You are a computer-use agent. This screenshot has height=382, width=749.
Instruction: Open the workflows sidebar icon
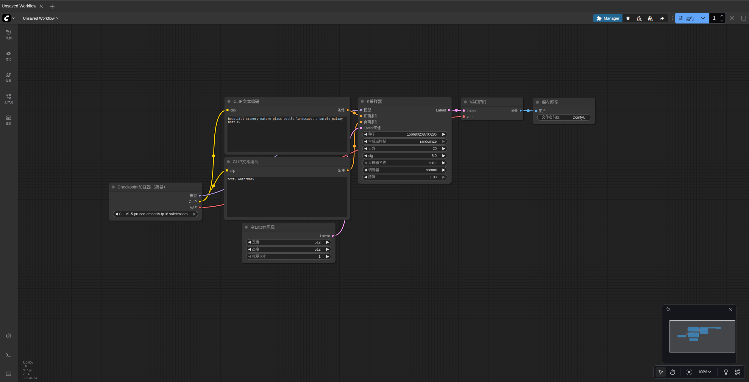(9, 98)
